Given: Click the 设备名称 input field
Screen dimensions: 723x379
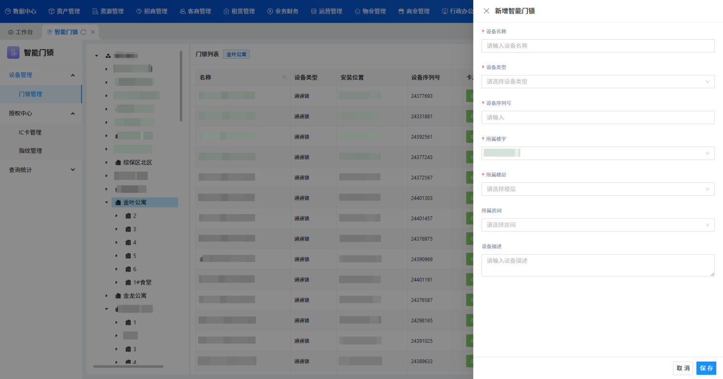Looking at the screenshot, I should (598, 46).
